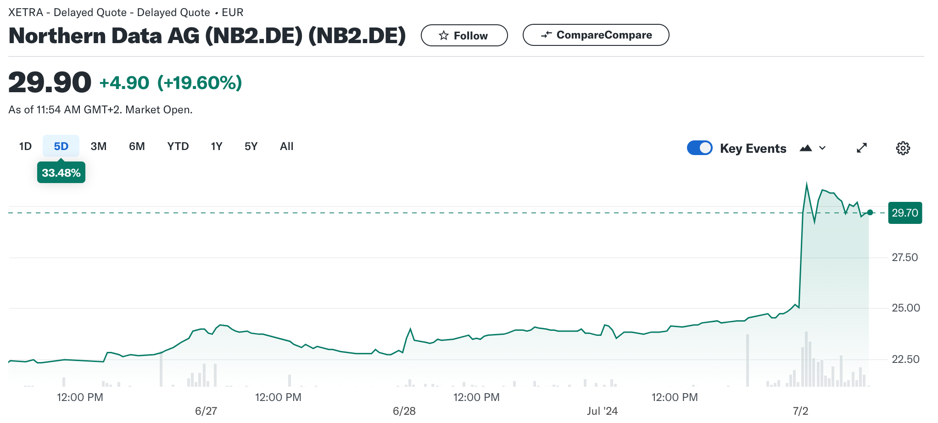Image resolution: width=938 pixels, height=423 pixels.
Task: Show the 5Y chart range
Action: click(251, 146)
